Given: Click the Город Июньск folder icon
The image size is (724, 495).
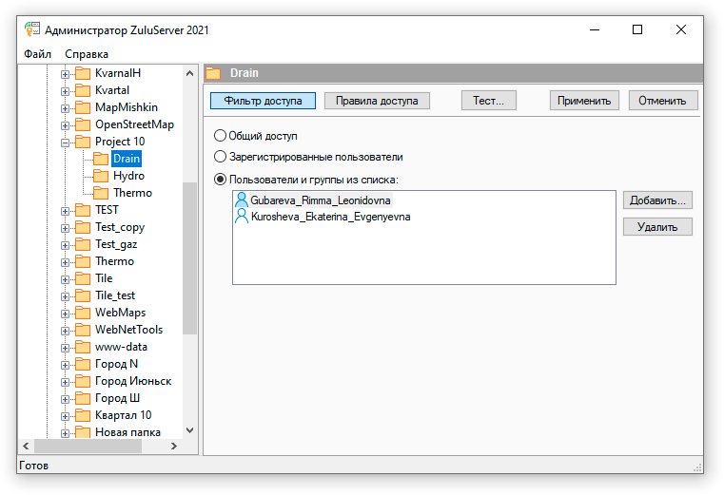Looking at the screenshot, I should [83, 381].
